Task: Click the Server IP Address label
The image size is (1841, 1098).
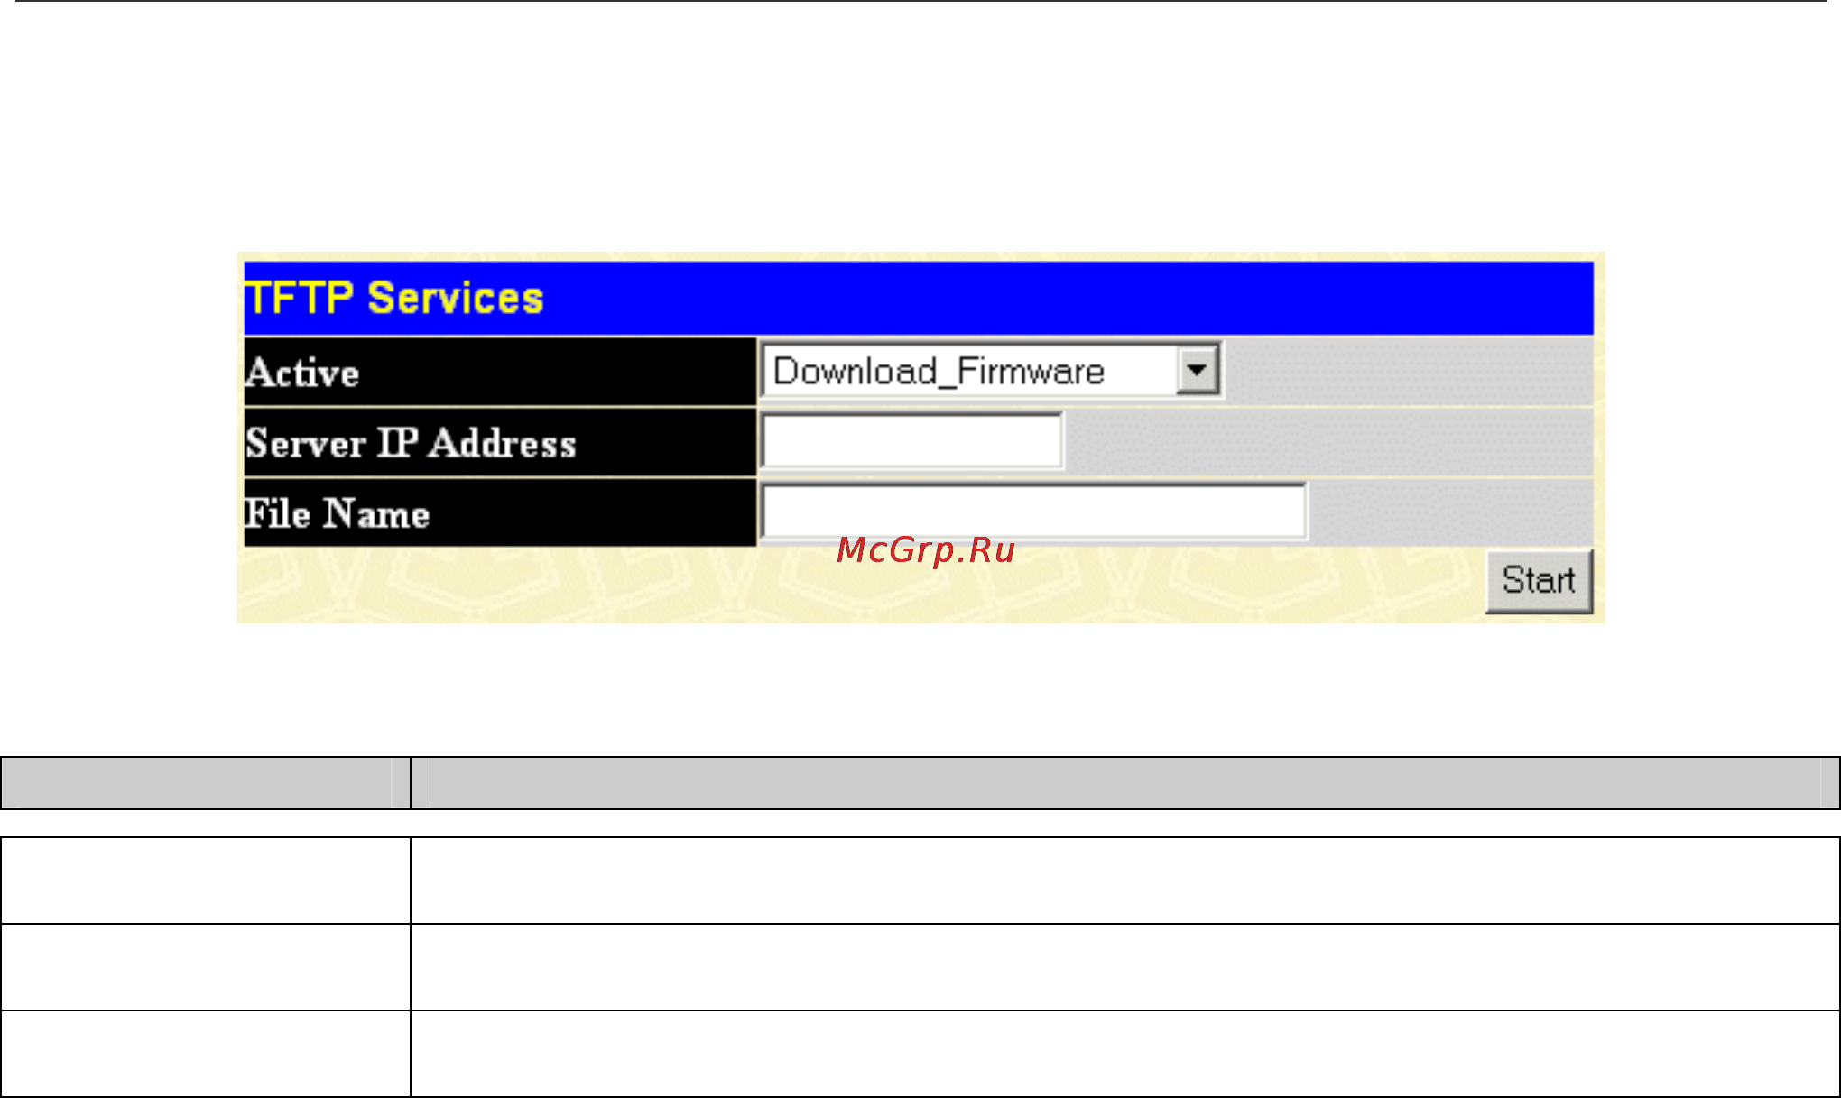Action: point(411,443)
